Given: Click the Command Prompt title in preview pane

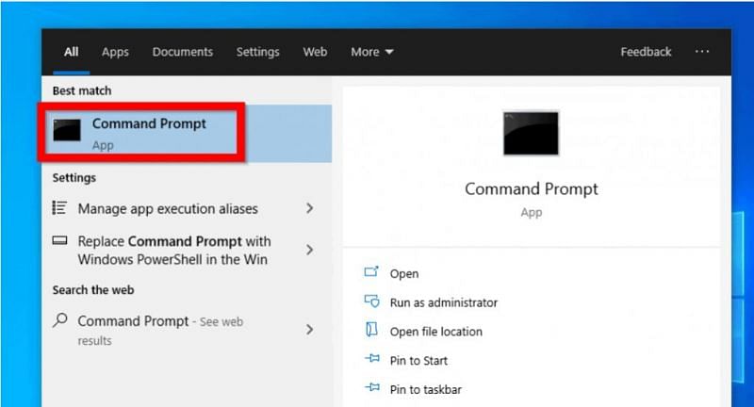Looking at the screenshot, I should pyautogui.click(x=532, y=189).
